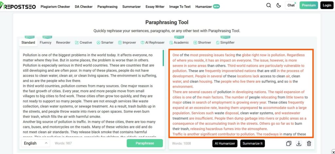Click the search magnifier icon
Image resolution: width=335 pixels, height=154 pixels.
(269, 5)
